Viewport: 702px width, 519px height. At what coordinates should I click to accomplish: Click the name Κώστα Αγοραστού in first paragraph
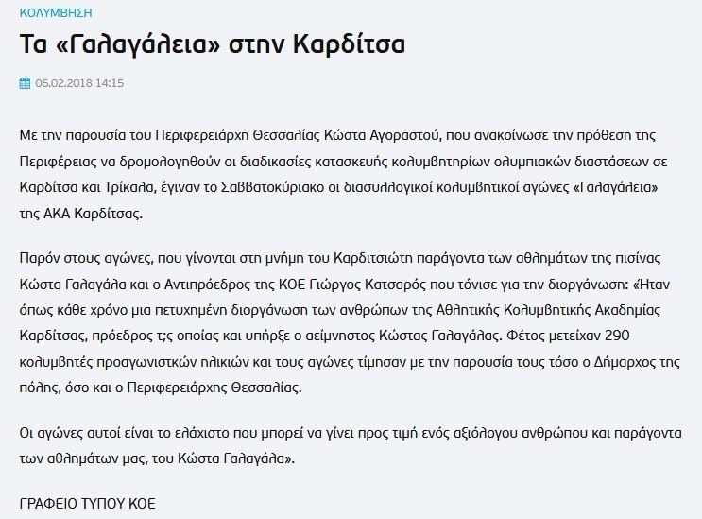click(x=384, y=135)
